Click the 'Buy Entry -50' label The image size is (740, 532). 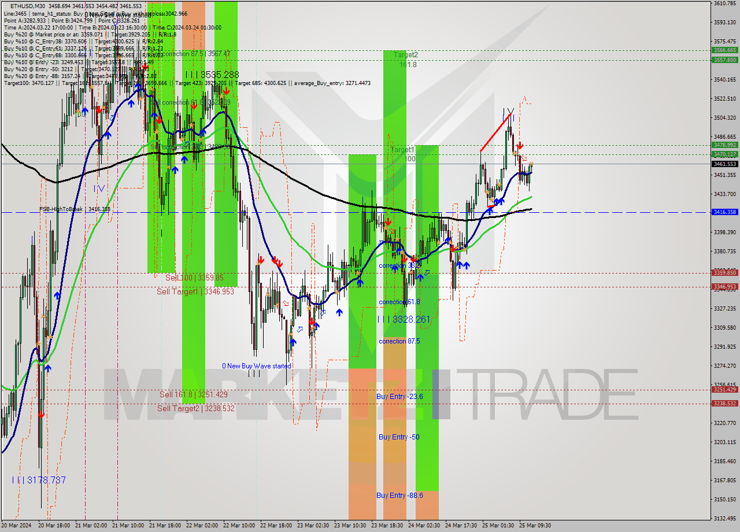(x=399, y=437)
